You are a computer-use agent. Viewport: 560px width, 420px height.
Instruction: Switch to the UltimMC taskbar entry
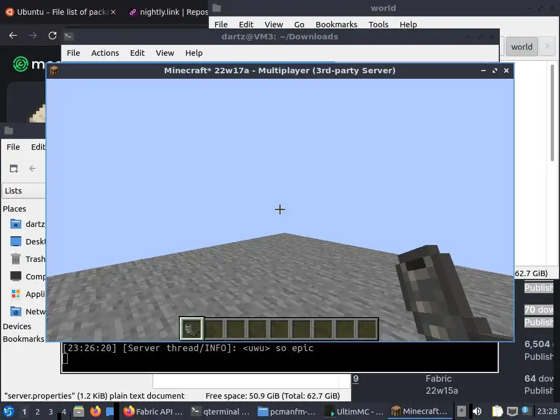(x=354, y=411)
